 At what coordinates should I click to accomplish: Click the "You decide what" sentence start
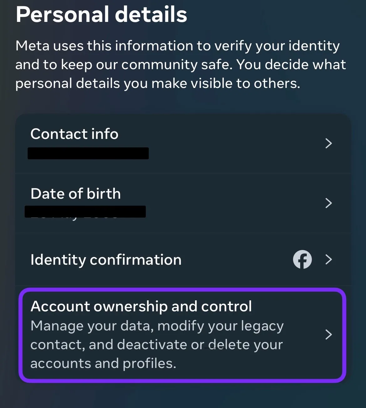tap(291, 65)
